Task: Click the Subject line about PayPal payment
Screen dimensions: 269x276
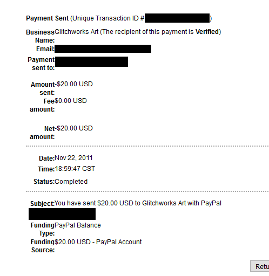Action: [138, 203]
